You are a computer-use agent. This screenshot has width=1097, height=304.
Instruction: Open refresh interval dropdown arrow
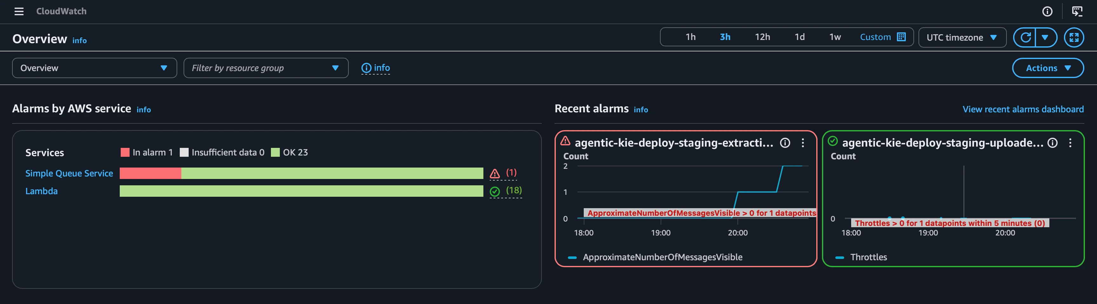coord(1045,37)
